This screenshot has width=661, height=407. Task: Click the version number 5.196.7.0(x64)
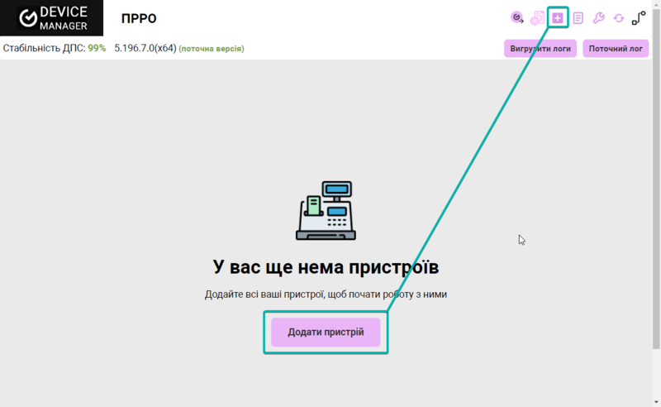tap(145, 48)
